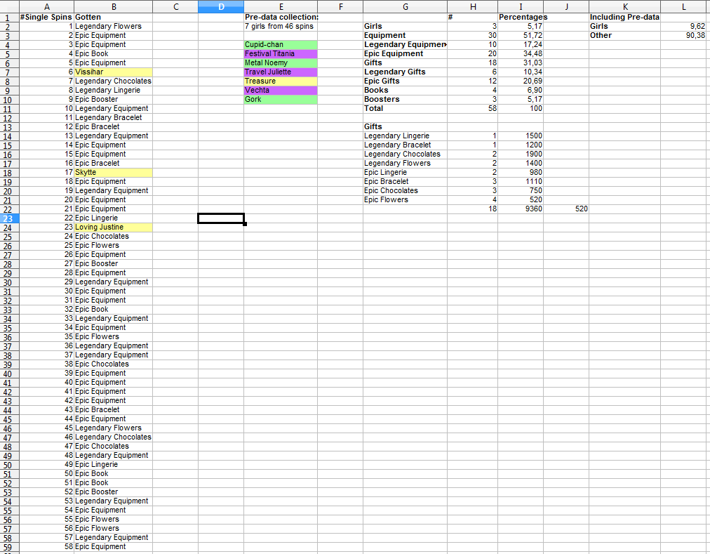Click the yellow Vissihar cell
Viewport: 710px width, 554px height.
coord(112,72)
